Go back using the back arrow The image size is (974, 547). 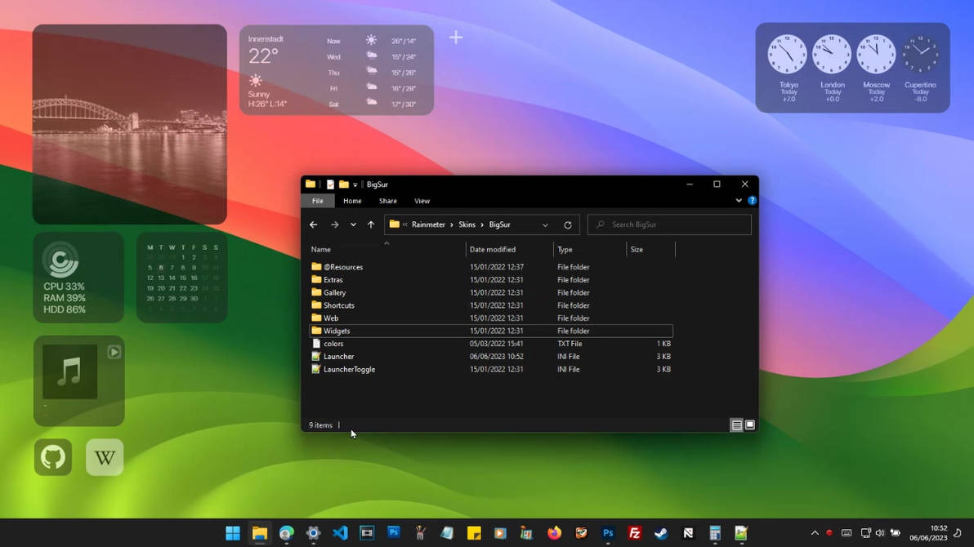(313, 225)
